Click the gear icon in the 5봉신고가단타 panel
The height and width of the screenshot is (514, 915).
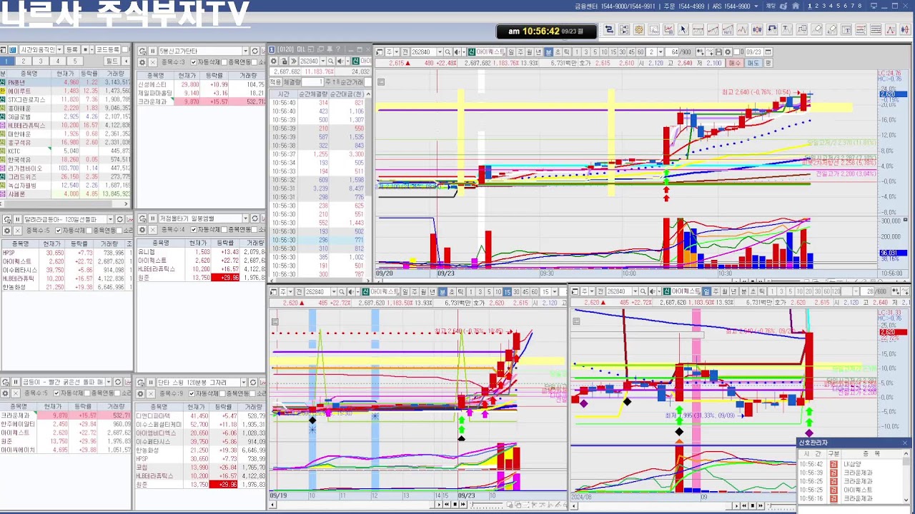tap(142, 62)
